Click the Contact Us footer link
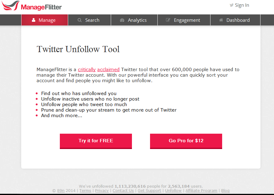274x195 pixels. tap(123, 191)
